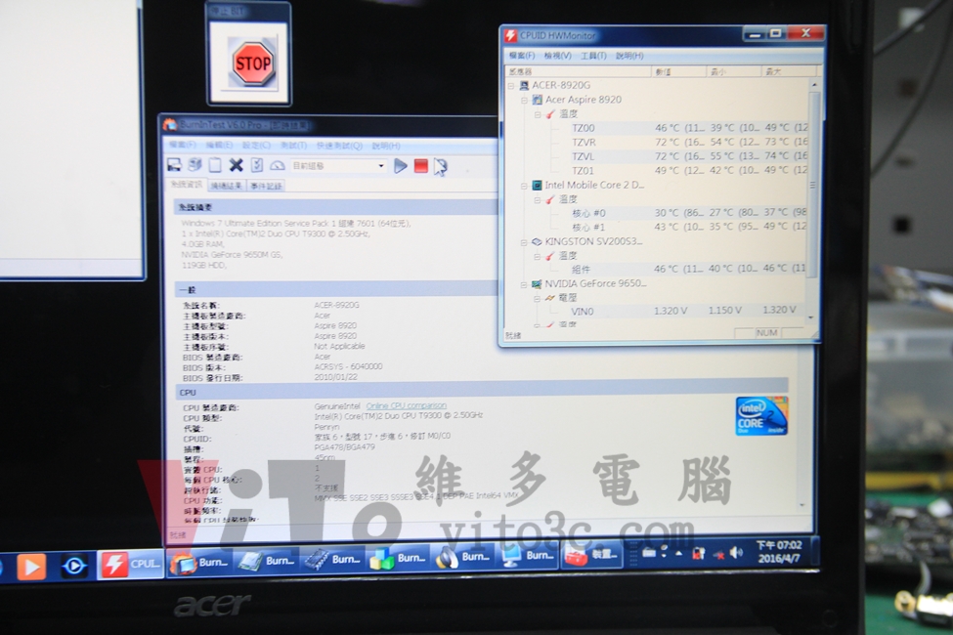This screenshot has width=953, height=635.
Task: Switch to the 燒機結果 tab
Action: (x=226, y=186)
